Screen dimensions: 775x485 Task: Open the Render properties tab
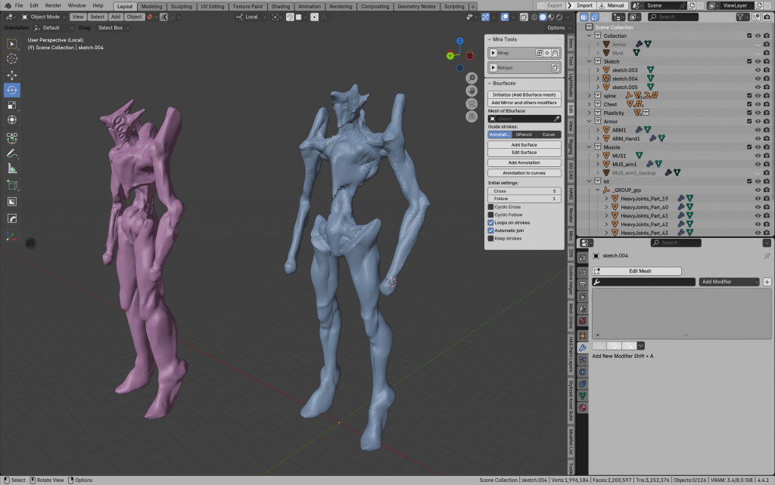click(x=583, y=273)
